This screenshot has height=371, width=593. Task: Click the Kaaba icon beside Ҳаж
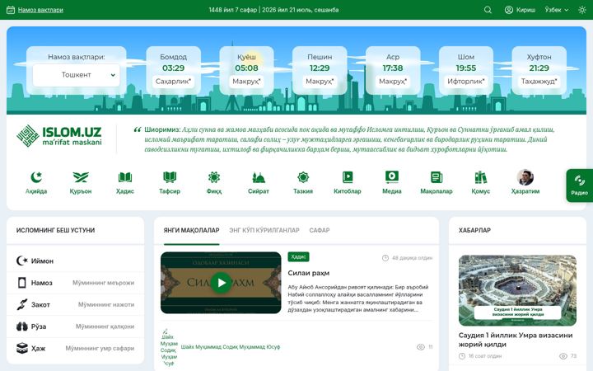22,348
